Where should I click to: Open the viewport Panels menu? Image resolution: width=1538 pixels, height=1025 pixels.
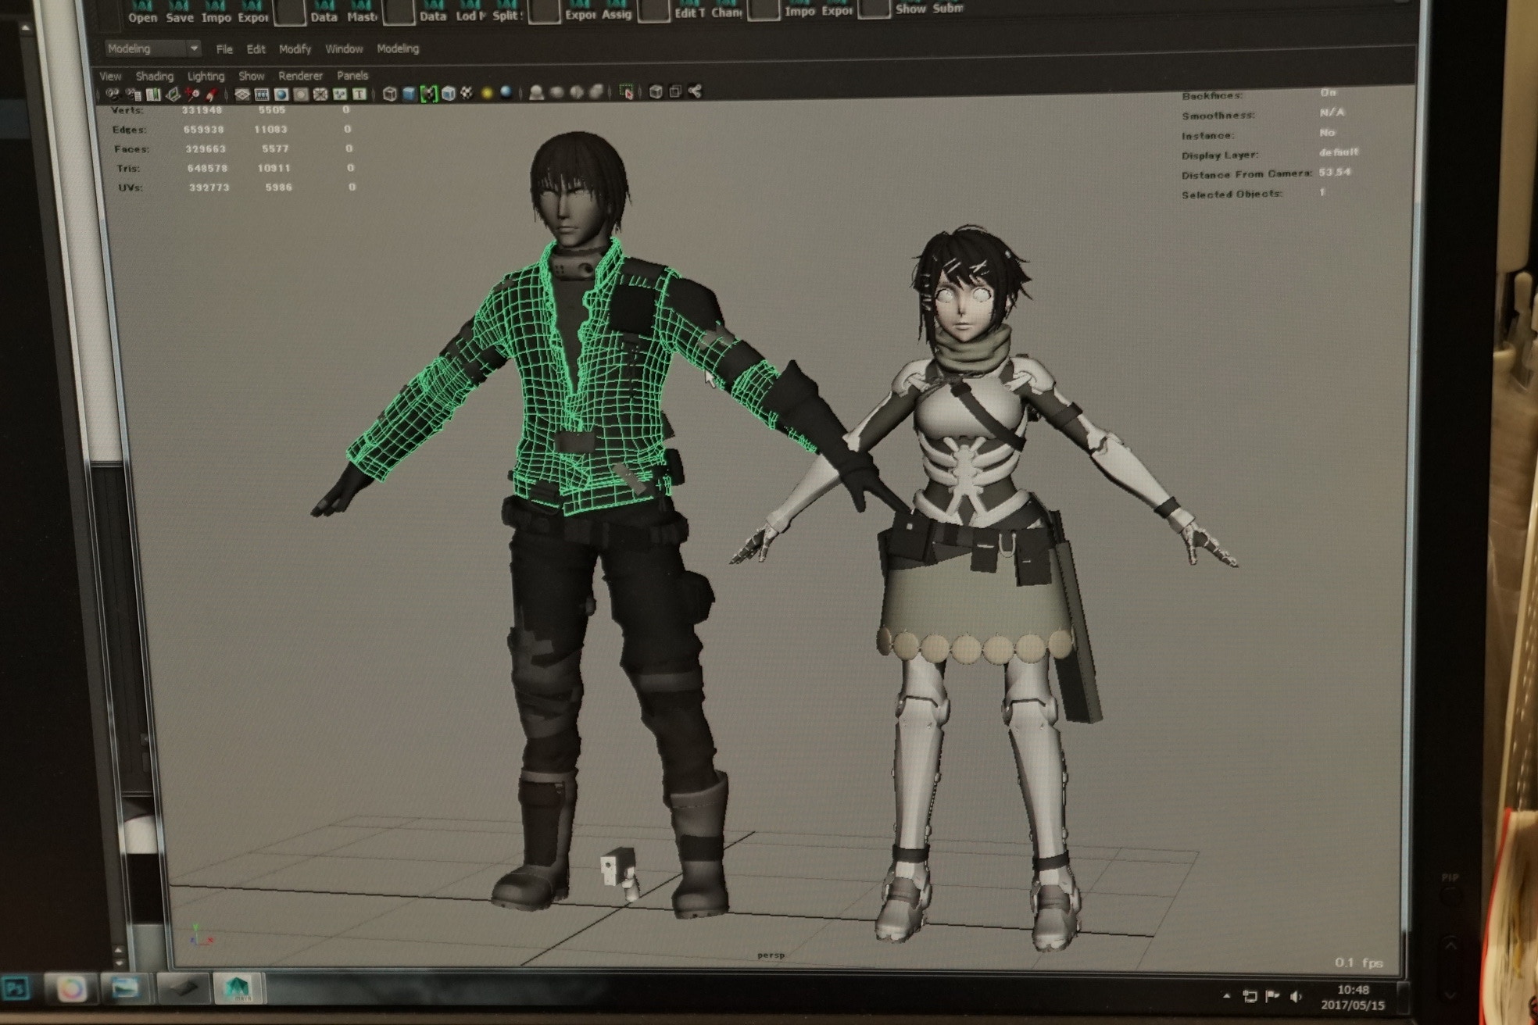[352, 76]
